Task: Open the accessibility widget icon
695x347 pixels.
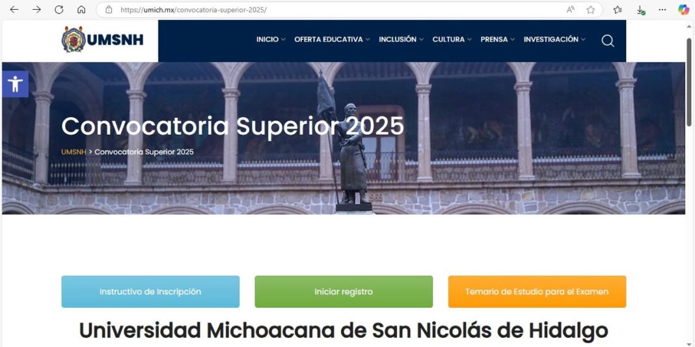Action: click(x=15, y=84)
